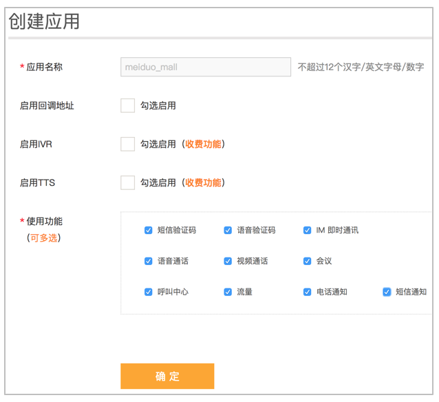Screen dimensions: 439x402
Task: Click 收费功能 link beside 启用TTS
Action: tap(203, 182)
